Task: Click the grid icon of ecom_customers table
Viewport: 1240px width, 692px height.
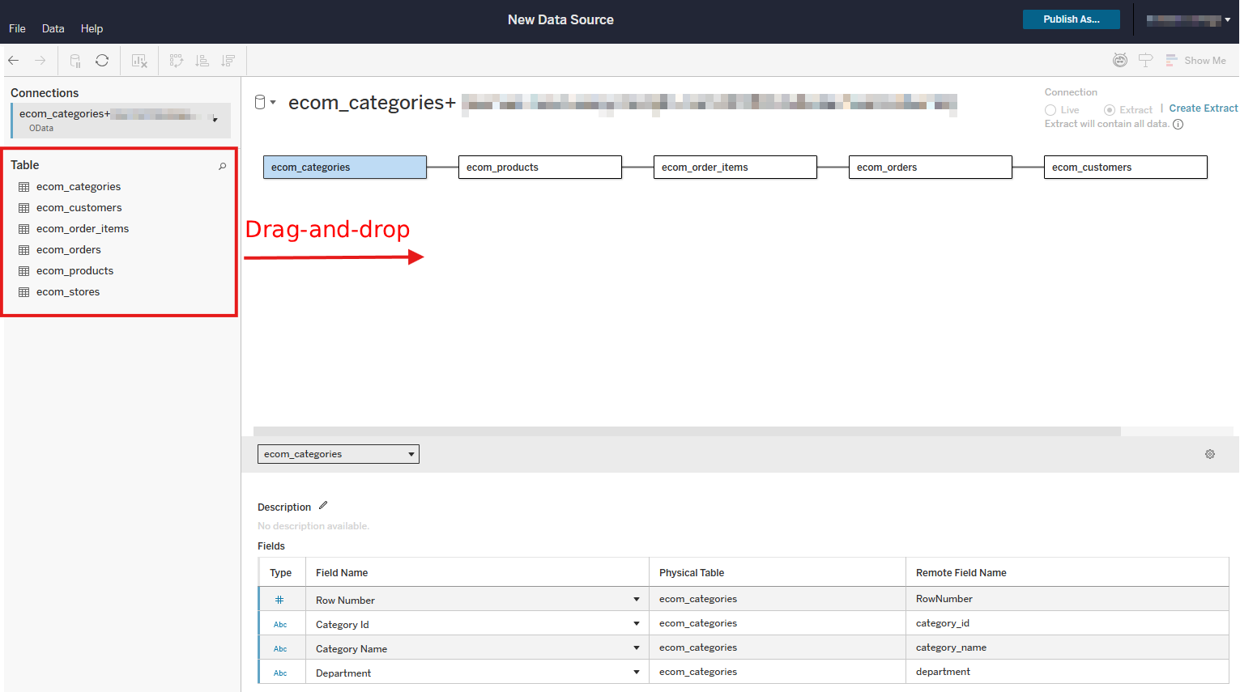Action: click(x=23, y=208)
